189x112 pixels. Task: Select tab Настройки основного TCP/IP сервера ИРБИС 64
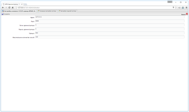[19, 11]
